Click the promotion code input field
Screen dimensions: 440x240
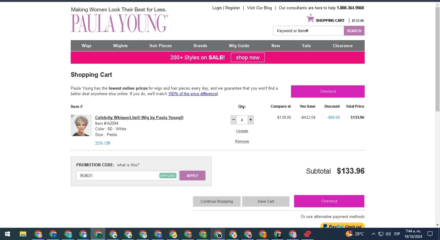tap(127, 175)
